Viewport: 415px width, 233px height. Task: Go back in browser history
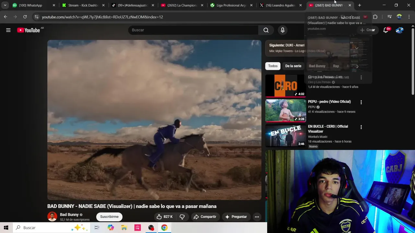(x=6, y=17)
